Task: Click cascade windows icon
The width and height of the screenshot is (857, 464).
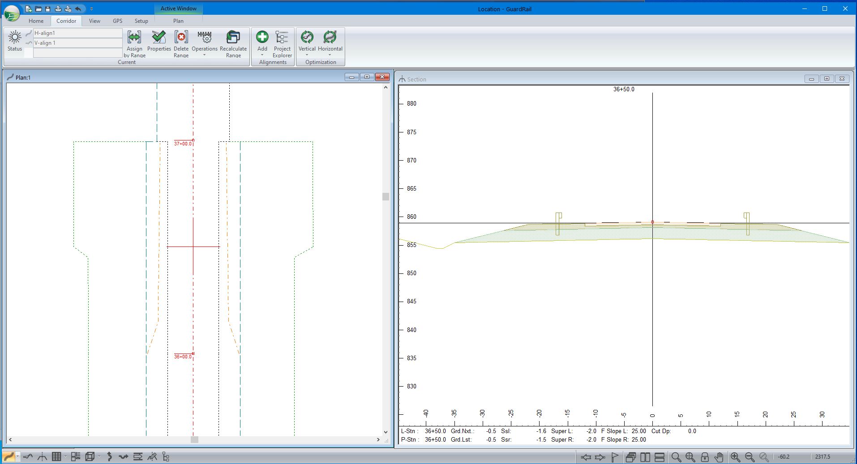Action: pyautogui.click(x=631, y=457)
